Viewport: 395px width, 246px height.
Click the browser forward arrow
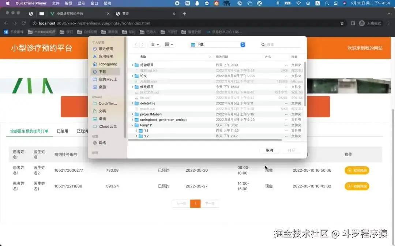[15, 23]
